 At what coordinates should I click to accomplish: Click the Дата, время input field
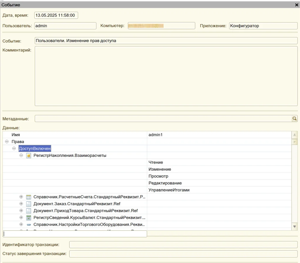click(x=56, y=15)
